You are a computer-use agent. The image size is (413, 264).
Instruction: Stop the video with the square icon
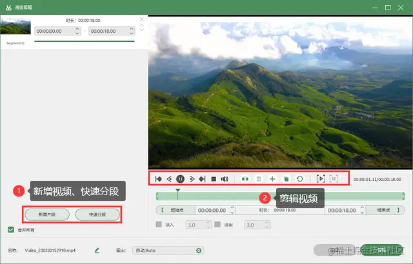(x=214, y=179)
